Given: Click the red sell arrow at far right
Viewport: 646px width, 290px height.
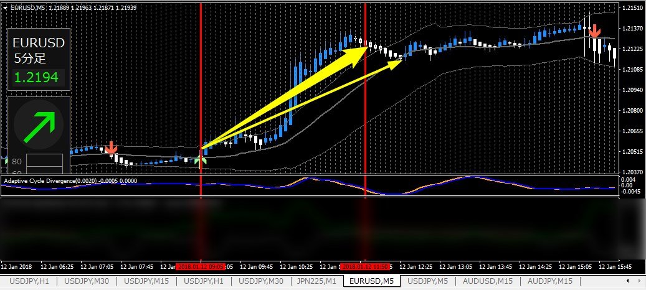Looking at the screenshot, I should (x=596, y=30).
